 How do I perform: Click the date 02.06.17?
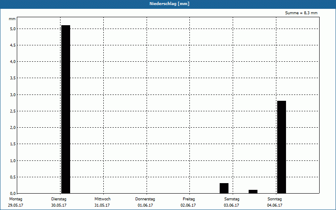coord(188,205)
